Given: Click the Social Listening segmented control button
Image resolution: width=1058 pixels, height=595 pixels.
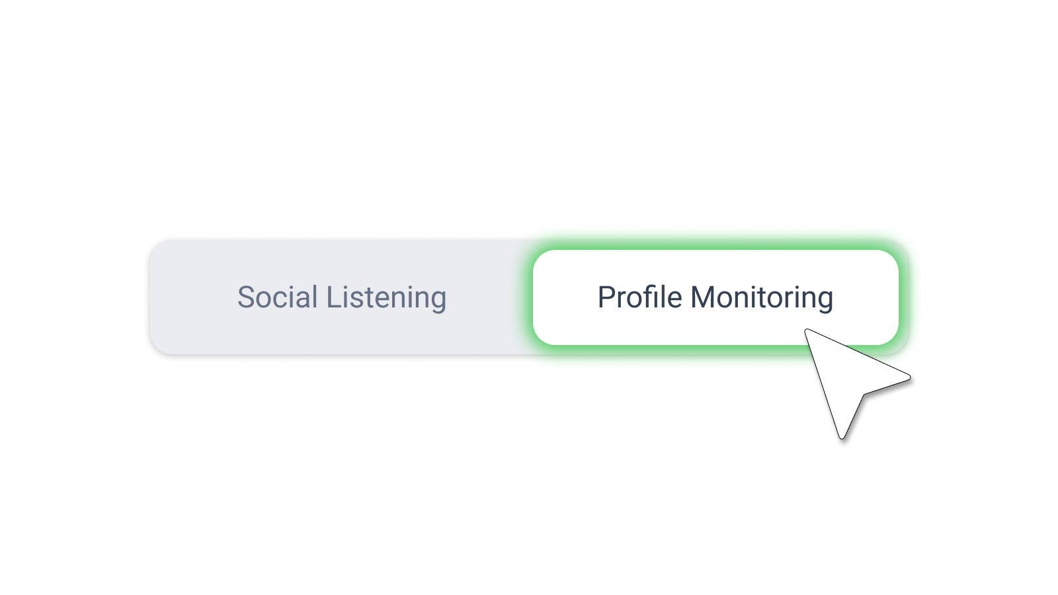Looking at the screenshot, I should [x=342, y=297].
